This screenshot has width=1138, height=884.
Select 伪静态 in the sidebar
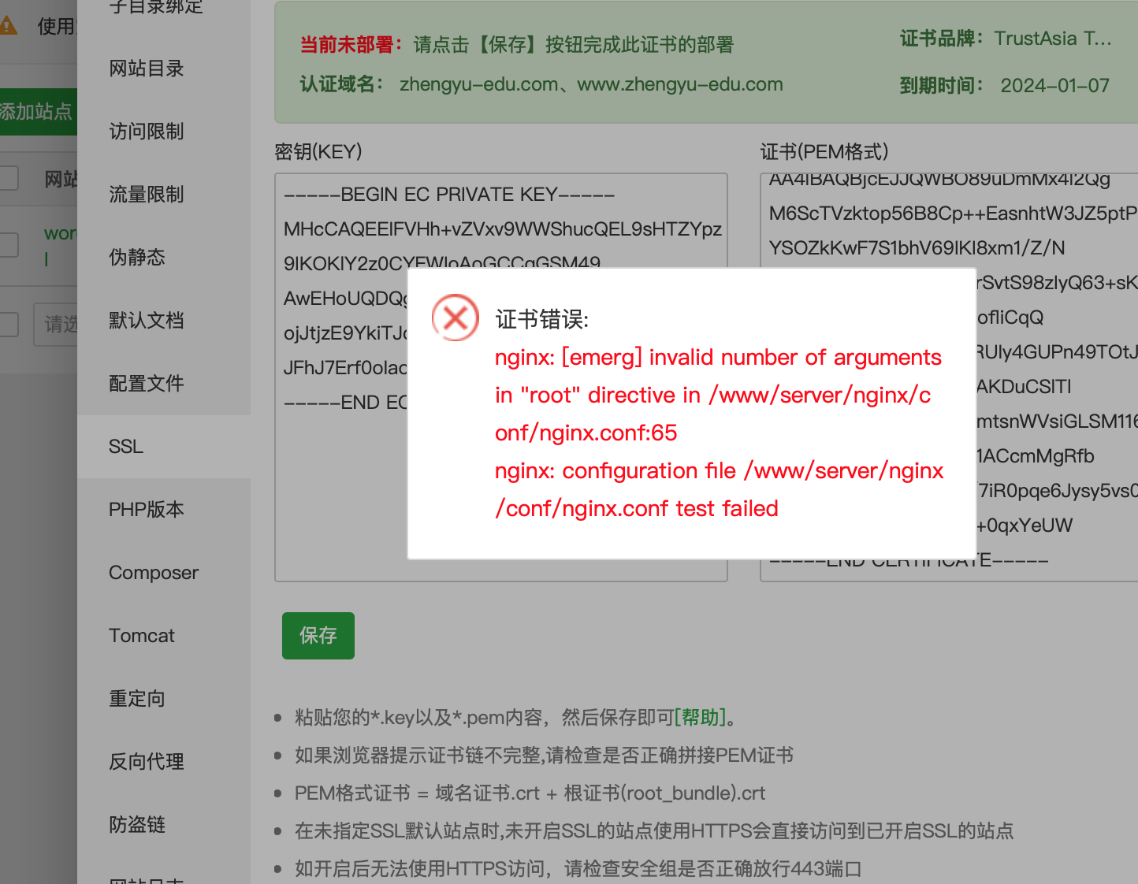coord(137,257)
